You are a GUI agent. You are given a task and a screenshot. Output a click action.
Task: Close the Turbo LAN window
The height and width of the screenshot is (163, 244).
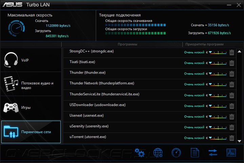pos(239,5)
